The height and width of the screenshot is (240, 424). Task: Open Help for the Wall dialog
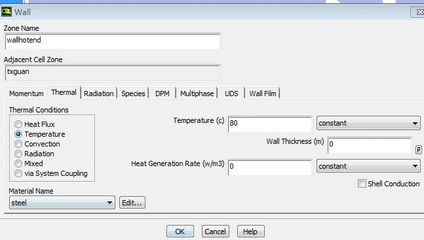click(251, 231)
